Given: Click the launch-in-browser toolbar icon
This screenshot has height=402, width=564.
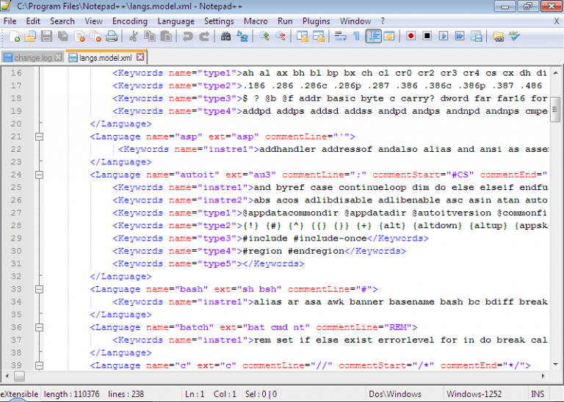Looking at the screenshot, I should (x=498, y=36).
